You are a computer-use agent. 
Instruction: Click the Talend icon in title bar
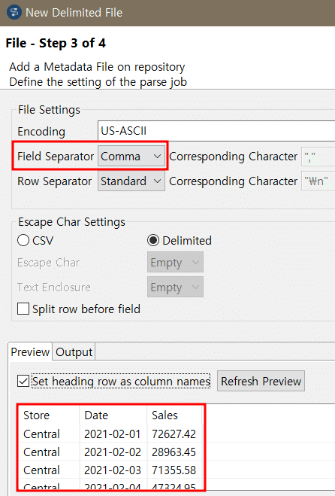14,12
